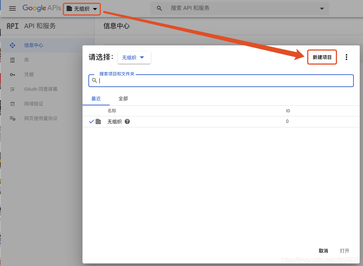Click the key icon beside 凭据

tap(12, 75)
